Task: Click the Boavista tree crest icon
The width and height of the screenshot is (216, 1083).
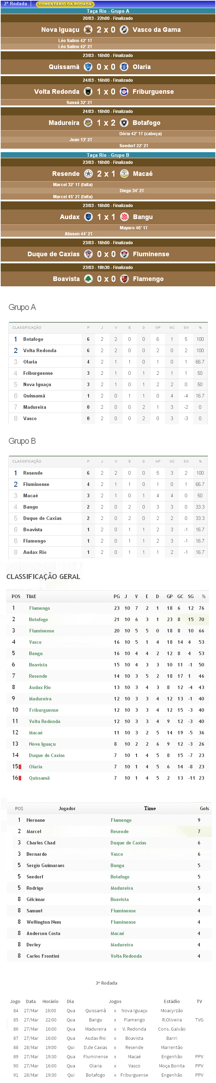Action: [88, 279]
